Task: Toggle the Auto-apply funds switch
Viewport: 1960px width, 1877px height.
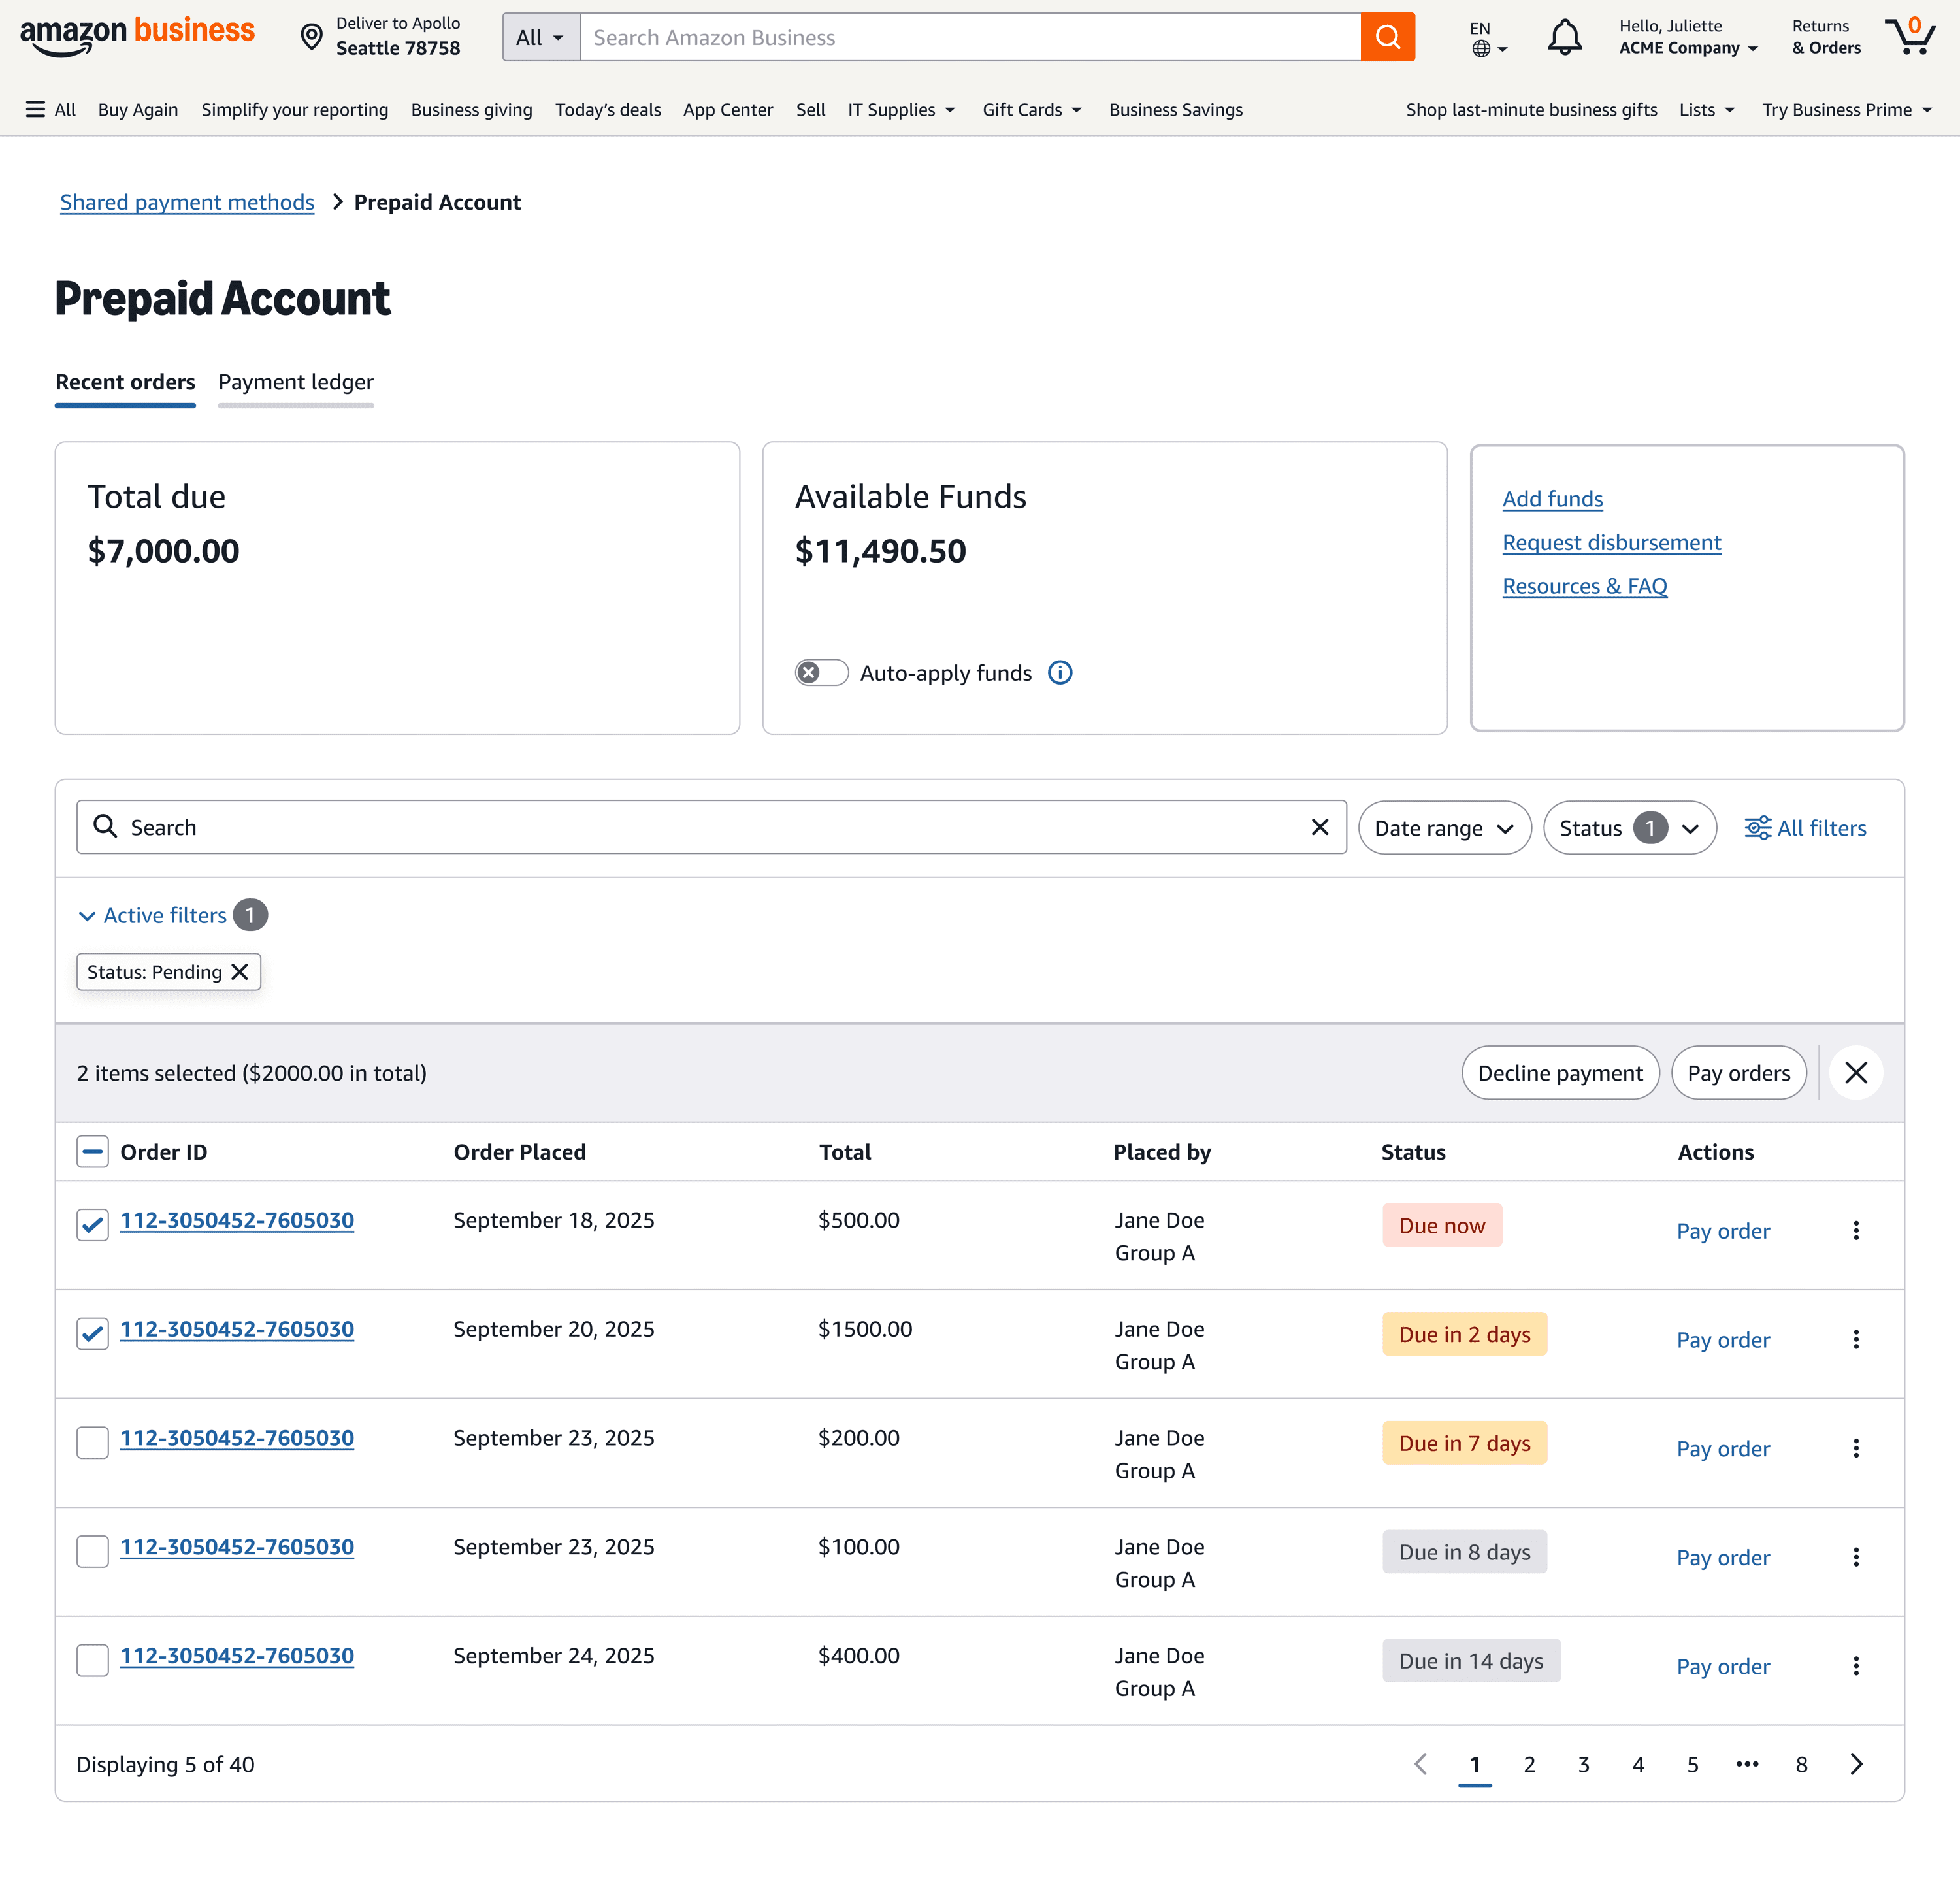Action: (821, 673)
